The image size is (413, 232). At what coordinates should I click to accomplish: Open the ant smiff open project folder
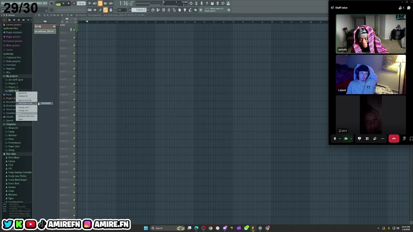pyautogui.click(x=15, y=80)
